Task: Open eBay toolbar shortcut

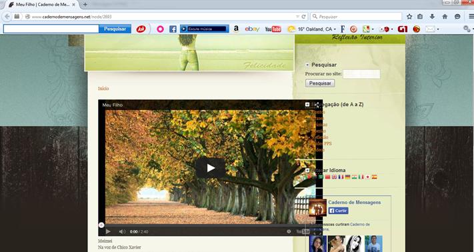Action: point(252,29)
